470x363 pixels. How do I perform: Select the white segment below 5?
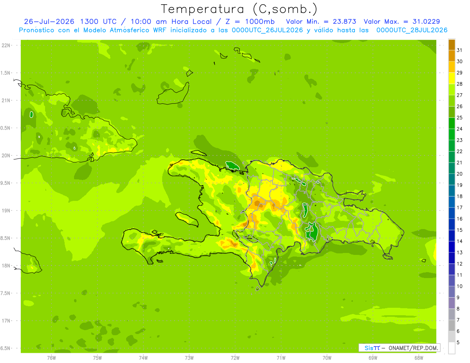452,348
